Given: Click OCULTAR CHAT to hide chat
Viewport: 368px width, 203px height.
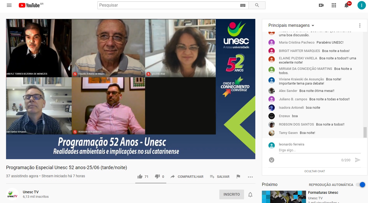Looking at the screenshot, I should [315, 171].
